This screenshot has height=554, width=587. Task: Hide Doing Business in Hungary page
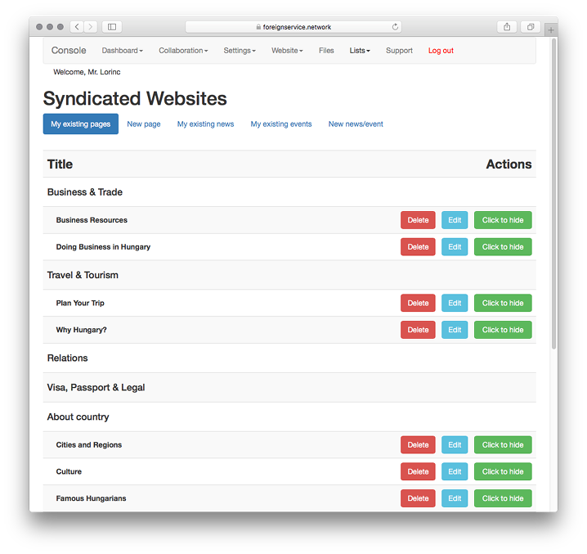503,247
